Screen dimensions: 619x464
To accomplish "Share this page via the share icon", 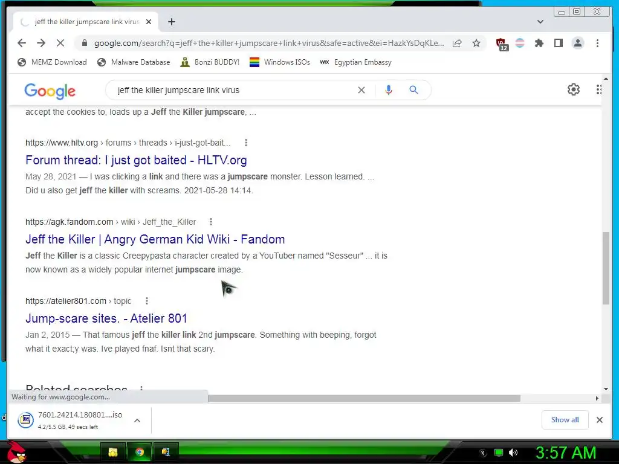I will pos(457,43).
